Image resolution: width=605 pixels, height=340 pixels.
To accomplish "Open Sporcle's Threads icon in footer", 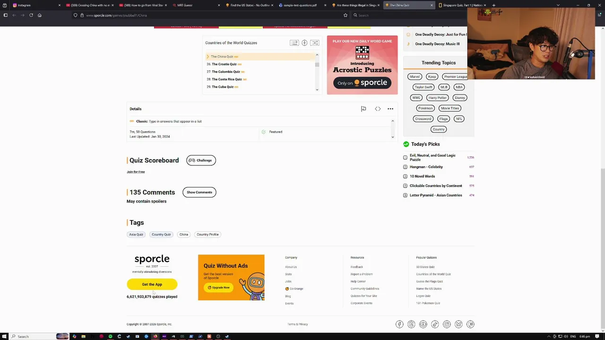I will 411,324.
